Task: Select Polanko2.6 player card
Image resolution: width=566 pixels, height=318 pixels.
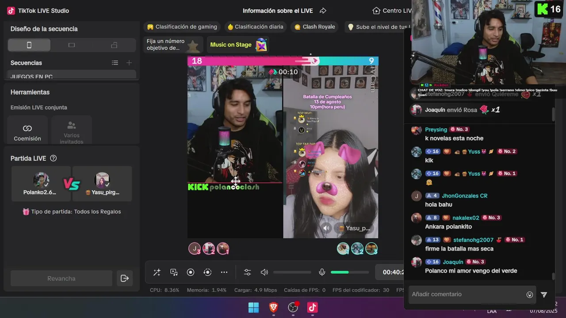Action: [x=41, y=184]
